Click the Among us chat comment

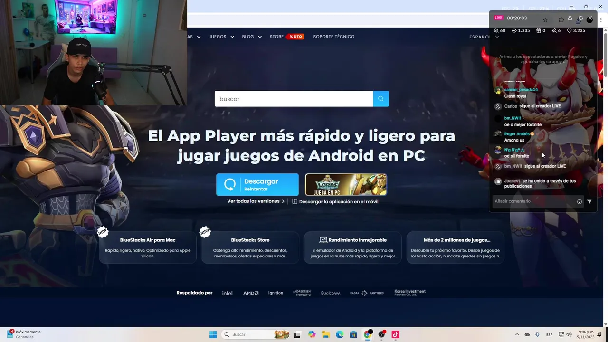pos(514,141)
